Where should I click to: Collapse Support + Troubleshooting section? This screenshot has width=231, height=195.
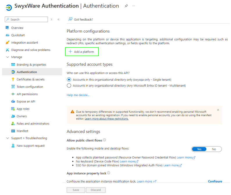8,138
